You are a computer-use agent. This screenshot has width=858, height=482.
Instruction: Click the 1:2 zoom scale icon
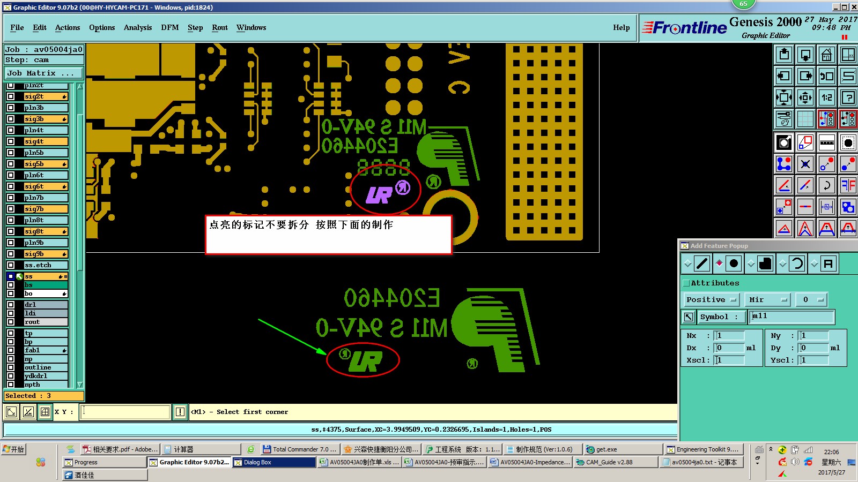(x=827, y=97)
